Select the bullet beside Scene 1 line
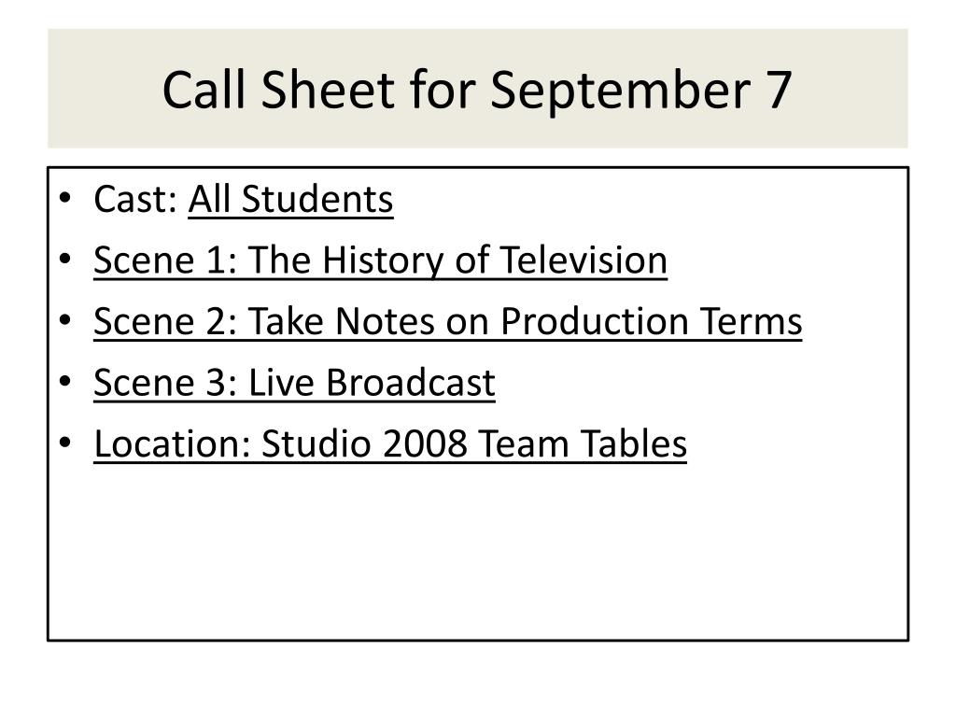Screen dimensions: 956x717 (x=65, y=260)
